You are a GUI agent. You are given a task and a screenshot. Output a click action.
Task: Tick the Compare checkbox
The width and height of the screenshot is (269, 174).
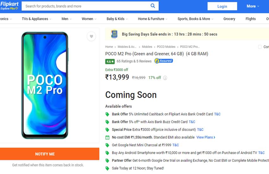click(260, 47)
